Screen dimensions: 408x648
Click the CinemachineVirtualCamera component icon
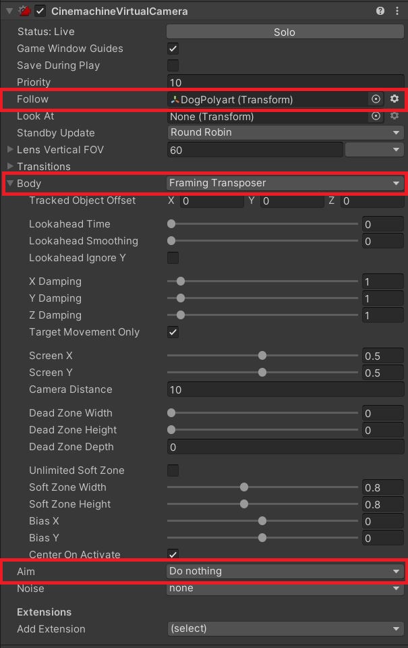click(25, 11)
